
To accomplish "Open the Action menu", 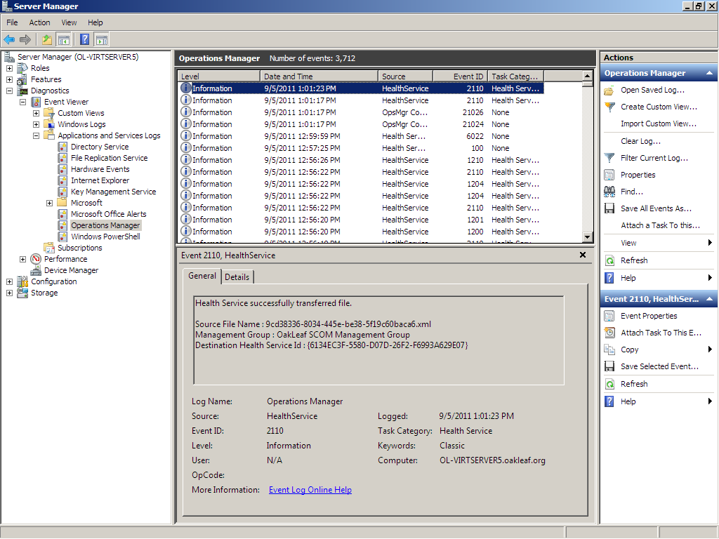I will pos(39,22).
